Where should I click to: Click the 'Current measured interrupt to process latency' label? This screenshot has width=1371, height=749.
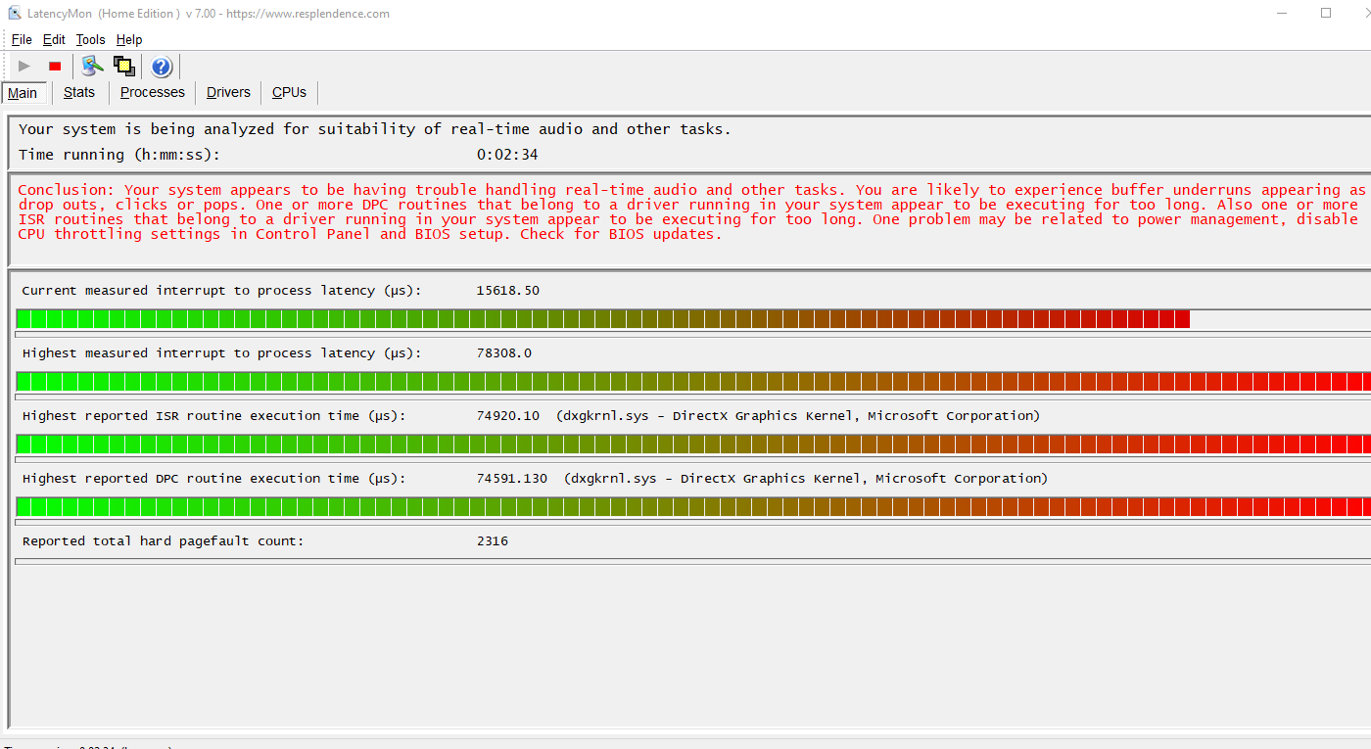221,291
